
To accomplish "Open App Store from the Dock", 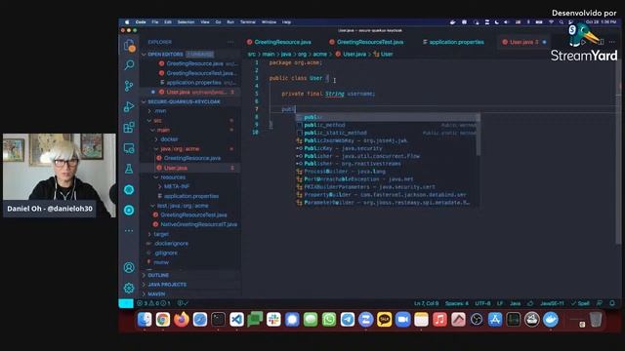I will (x=495, y=320).
